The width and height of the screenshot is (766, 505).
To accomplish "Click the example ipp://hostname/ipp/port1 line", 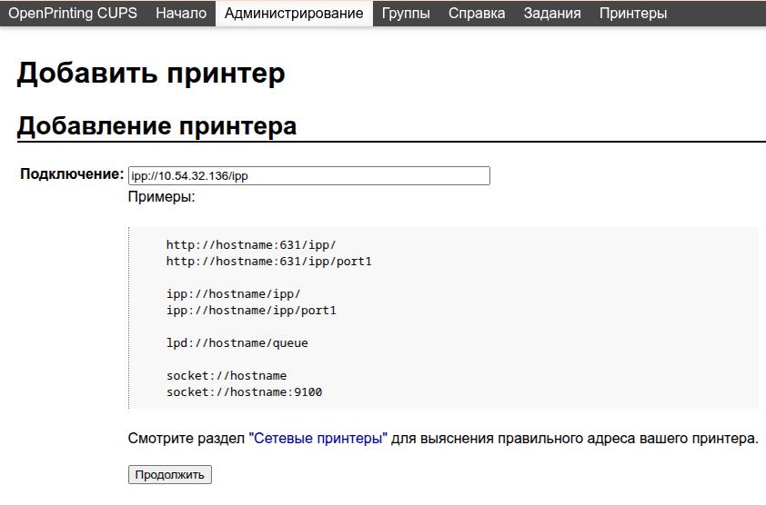I will click(251, 311).
